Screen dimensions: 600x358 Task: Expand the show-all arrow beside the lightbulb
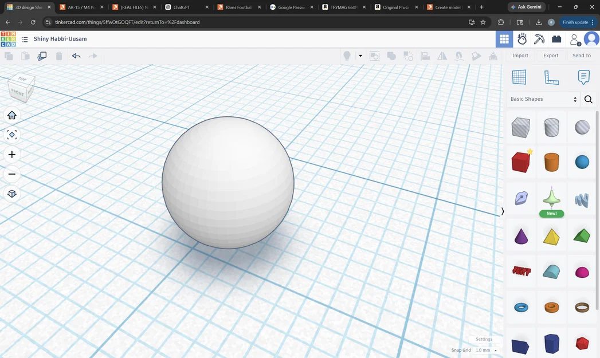click(x=360, y=56)
